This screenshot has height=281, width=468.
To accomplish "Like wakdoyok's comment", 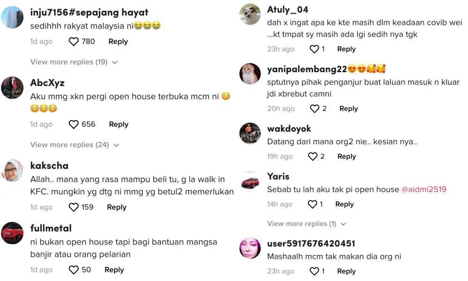I will 313,156.
